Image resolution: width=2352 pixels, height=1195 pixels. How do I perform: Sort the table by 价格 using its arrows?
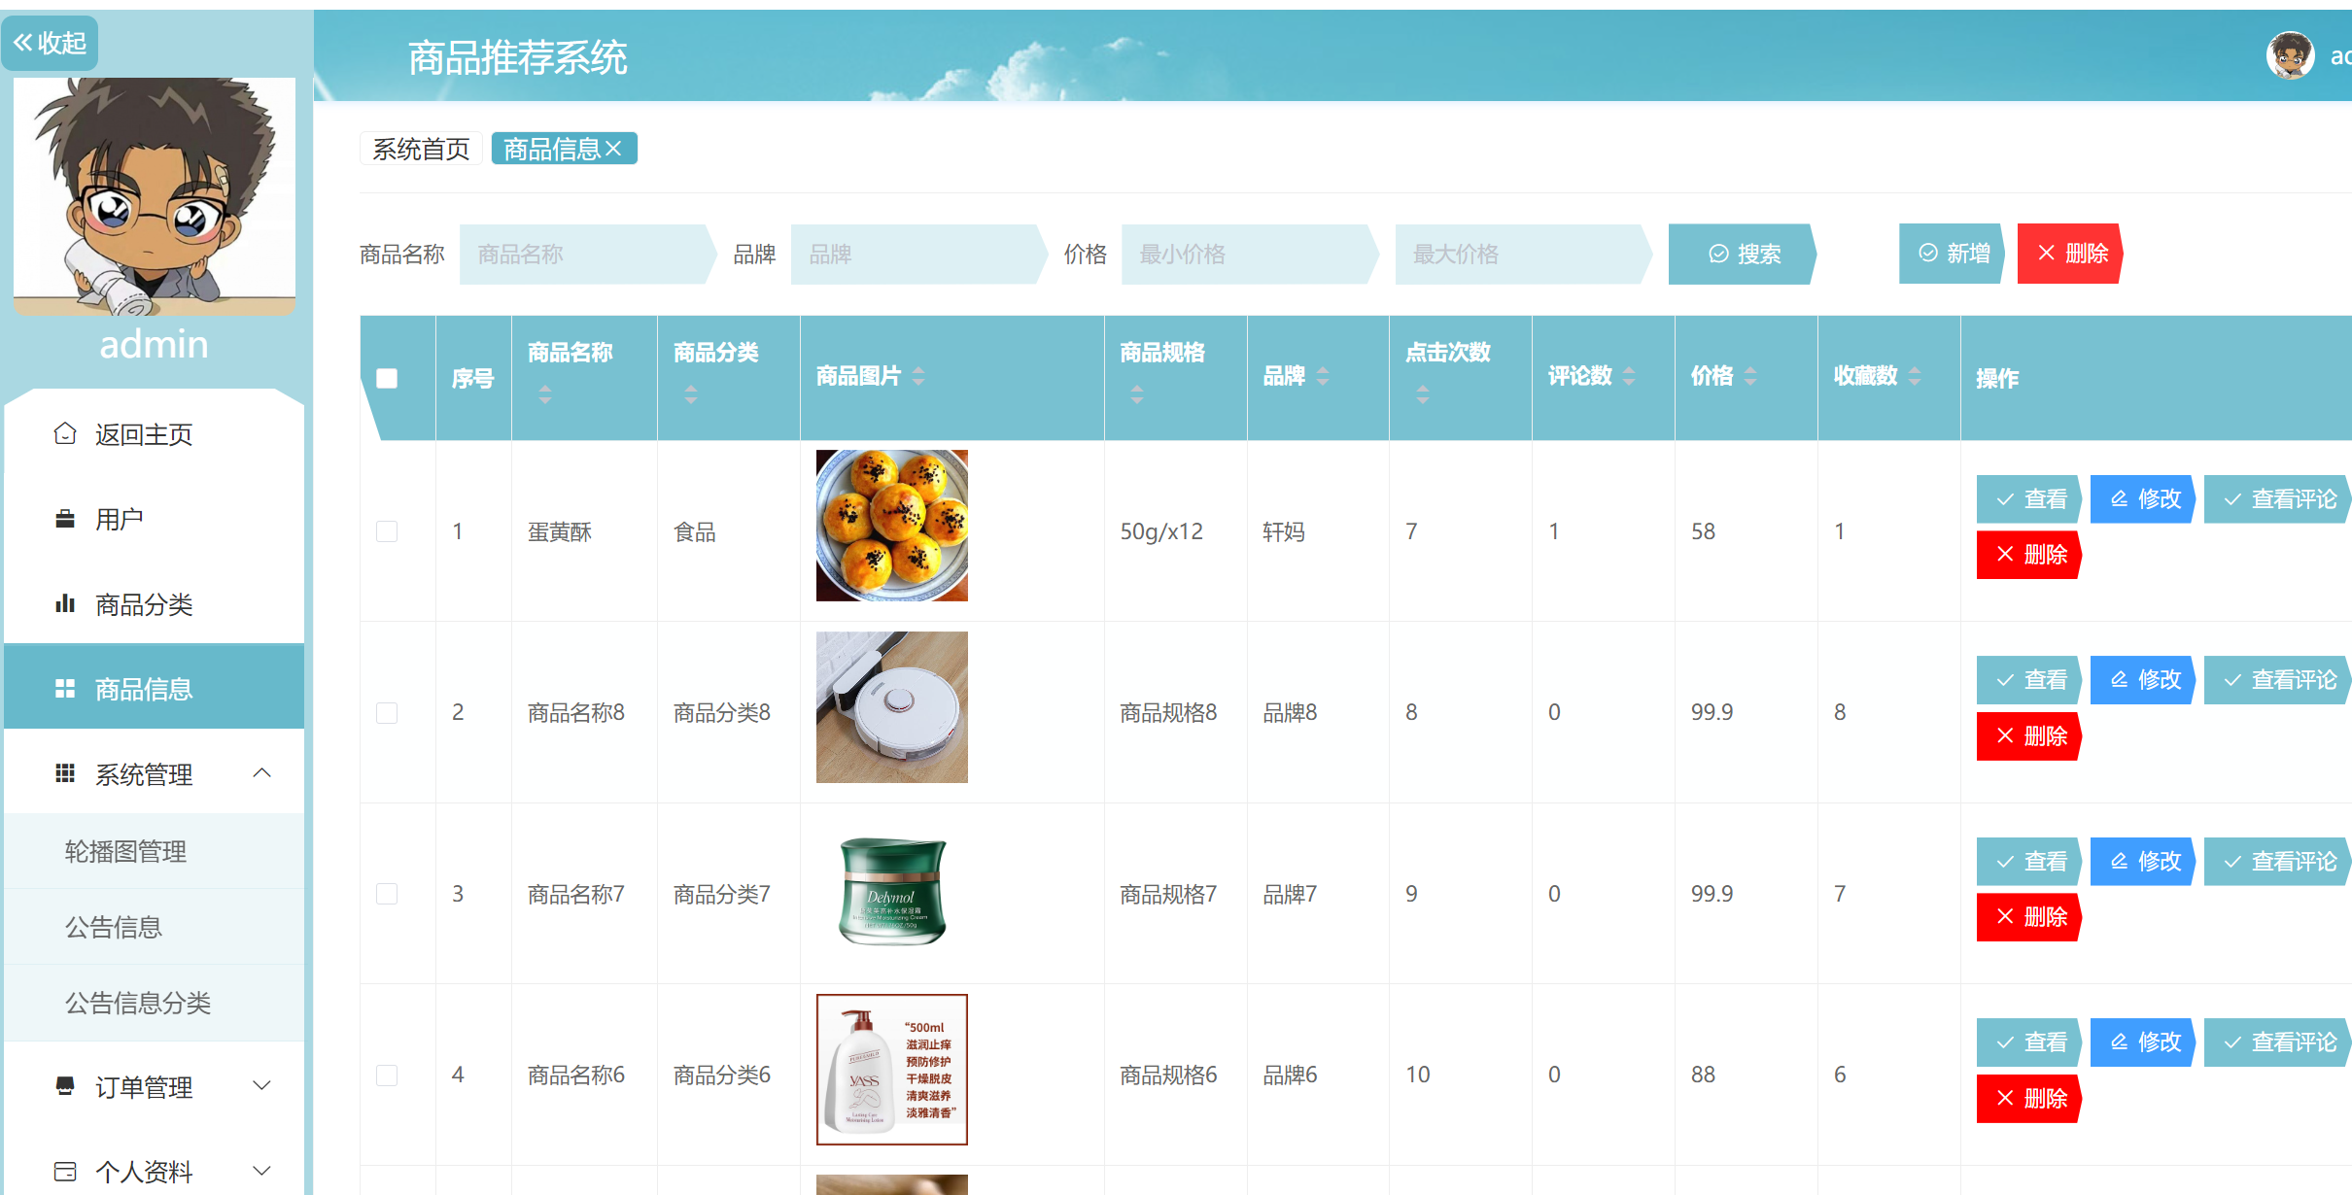(x=1749, y=377)
